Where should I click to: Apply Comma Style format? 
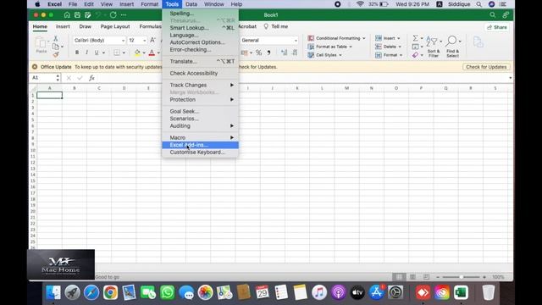click(x=268, y=53)
